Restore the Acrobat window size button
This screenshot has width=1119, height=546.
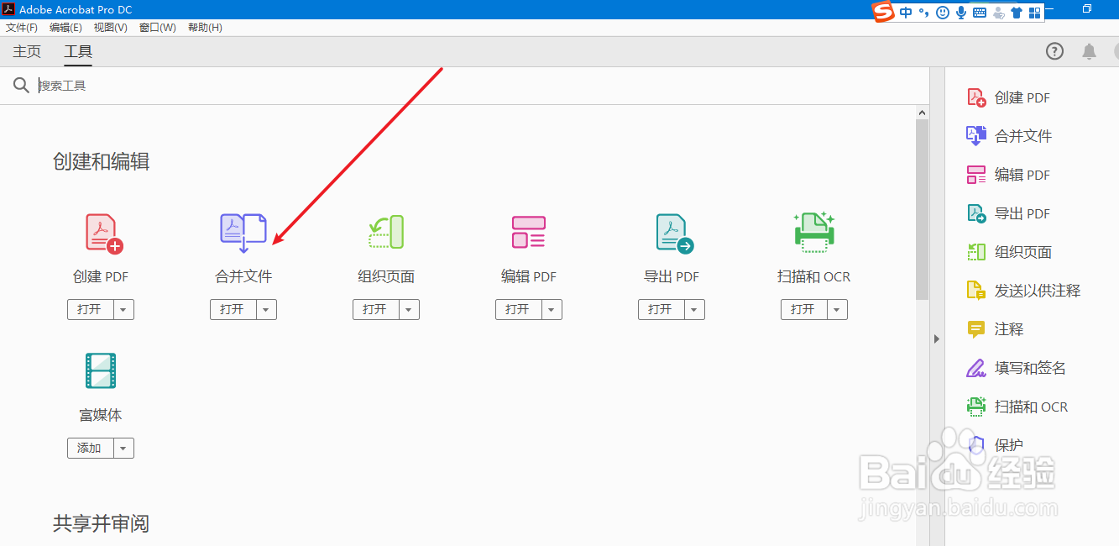[1087, 9]
